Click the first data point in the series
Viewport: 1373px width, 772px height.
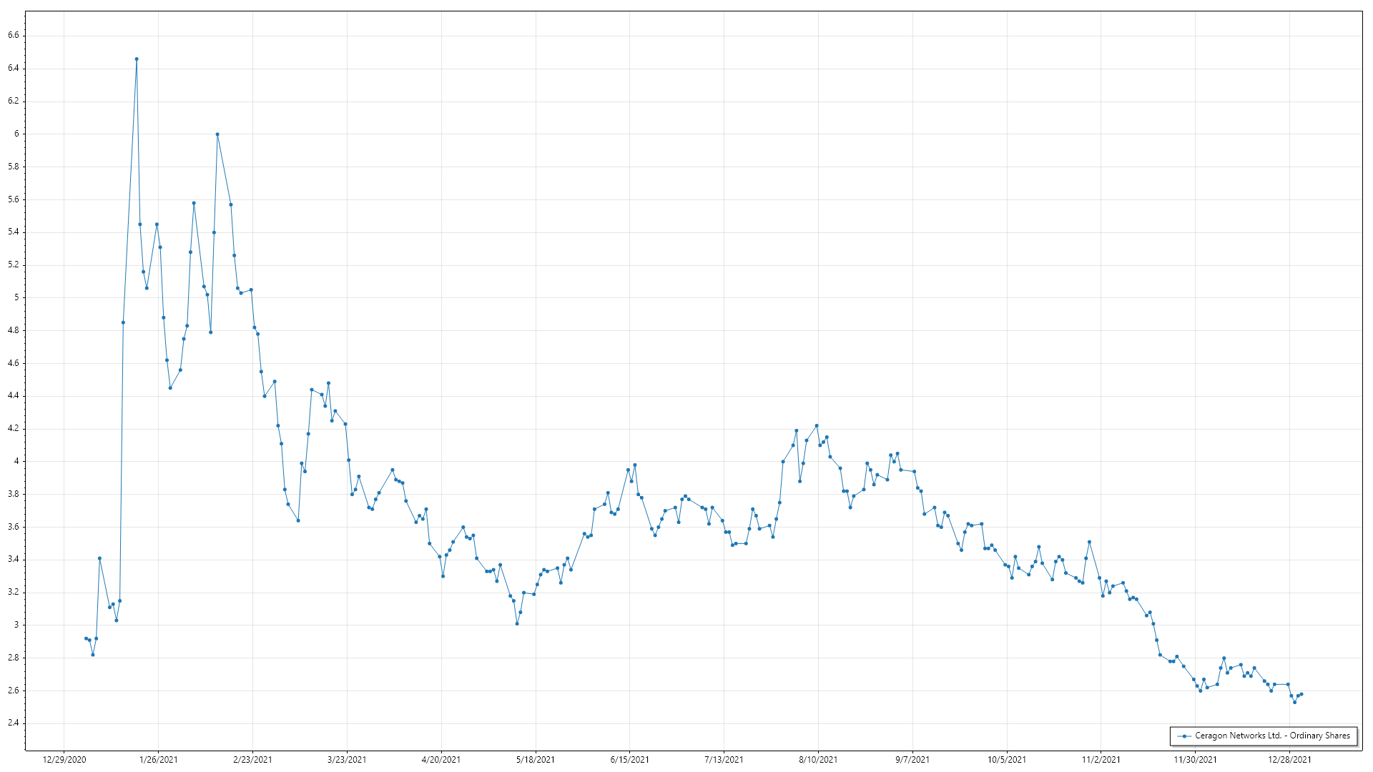click(x=86, y=638)
